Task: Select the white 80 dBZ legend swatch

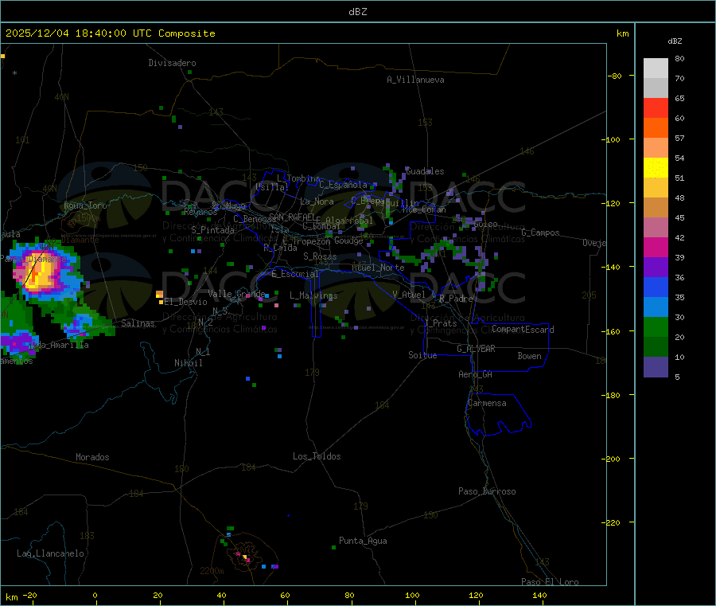Action: coord(656,68)
